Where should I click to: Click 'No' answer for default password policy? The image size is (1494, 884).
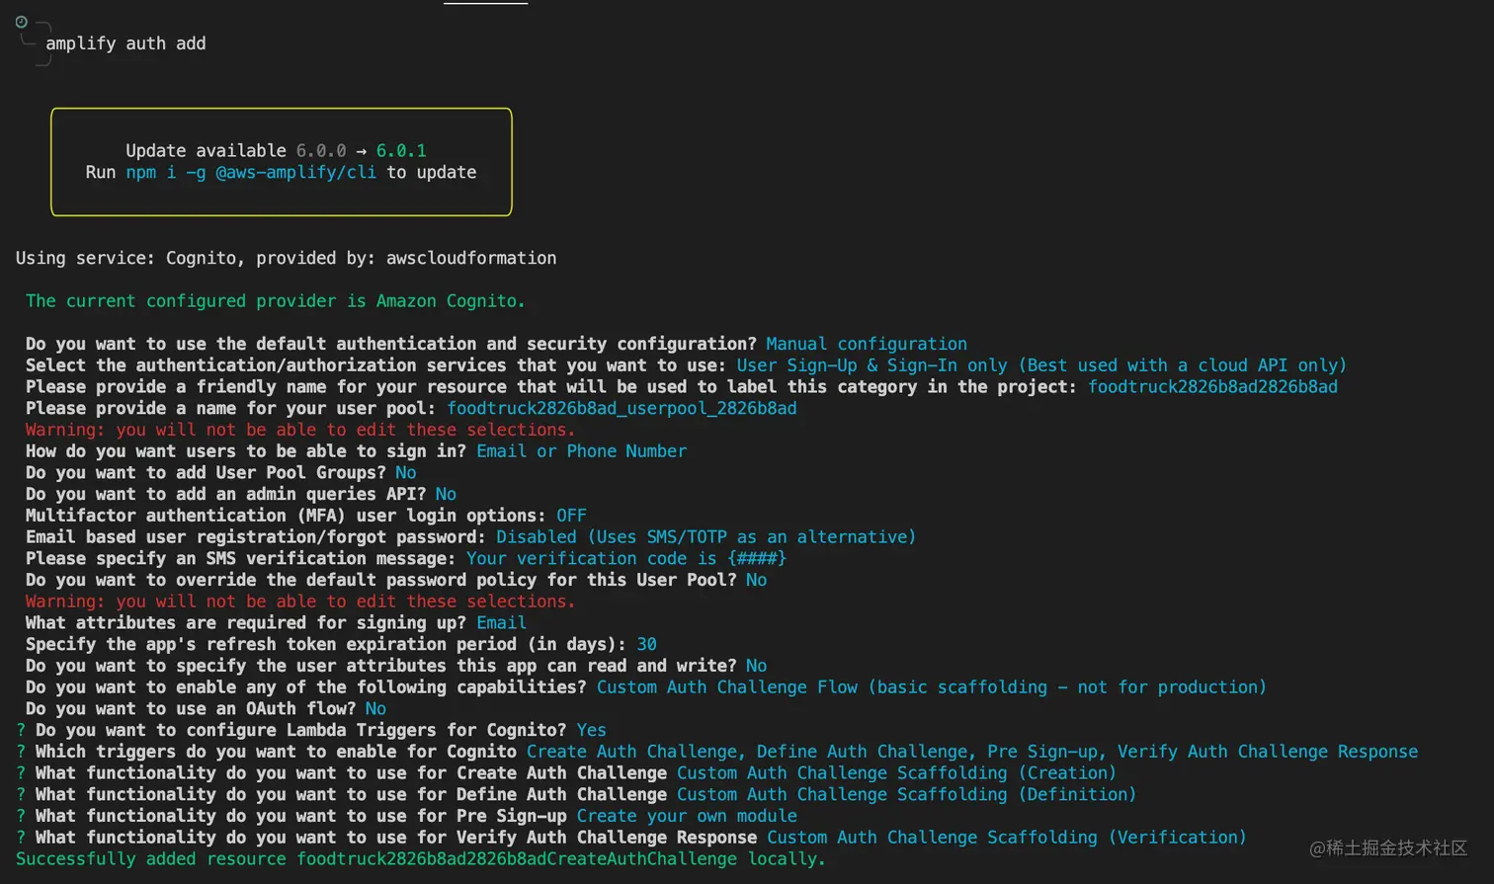(756, 580)
